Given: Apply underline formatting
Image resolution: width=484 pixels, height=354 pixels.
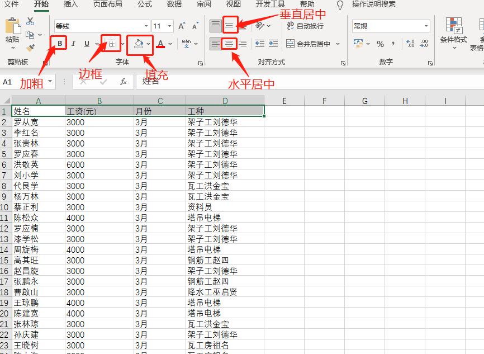Looking at the screenshot, I should click(x=88, y=43).
